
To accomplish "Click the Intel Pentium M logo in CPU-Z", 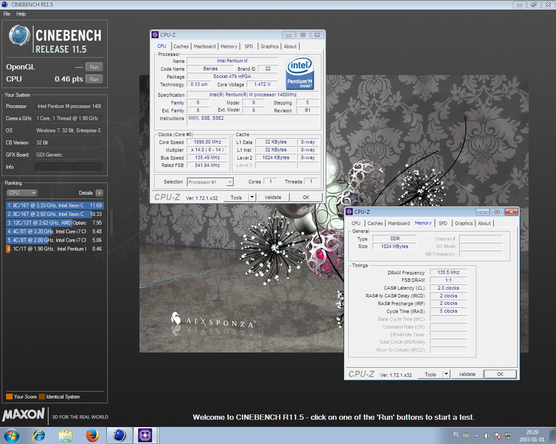I will [x=300, y=73].
